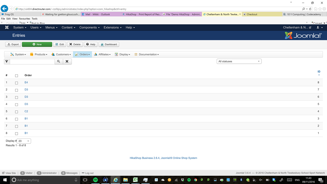Open the HikaShop Business 2.6.4 link
Viewport: 327px width, 184px height.
point(163,158)
